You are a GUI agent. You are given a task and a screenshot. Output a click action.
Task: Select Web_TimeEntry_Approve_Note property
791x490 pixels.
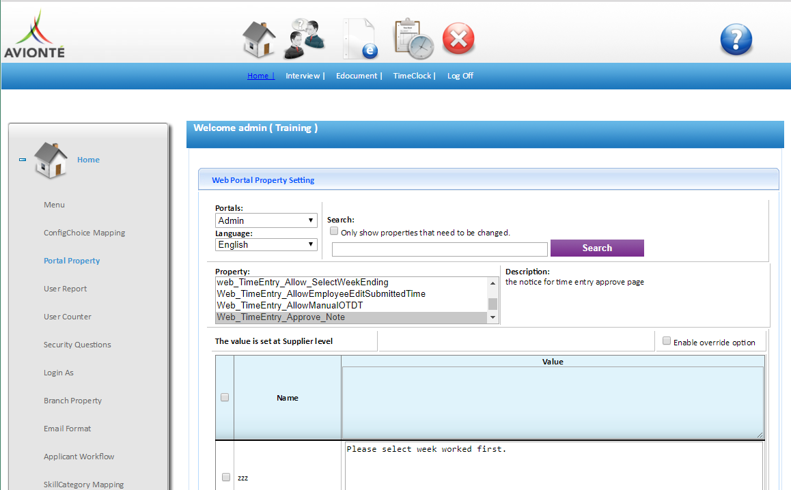(351, 317)
